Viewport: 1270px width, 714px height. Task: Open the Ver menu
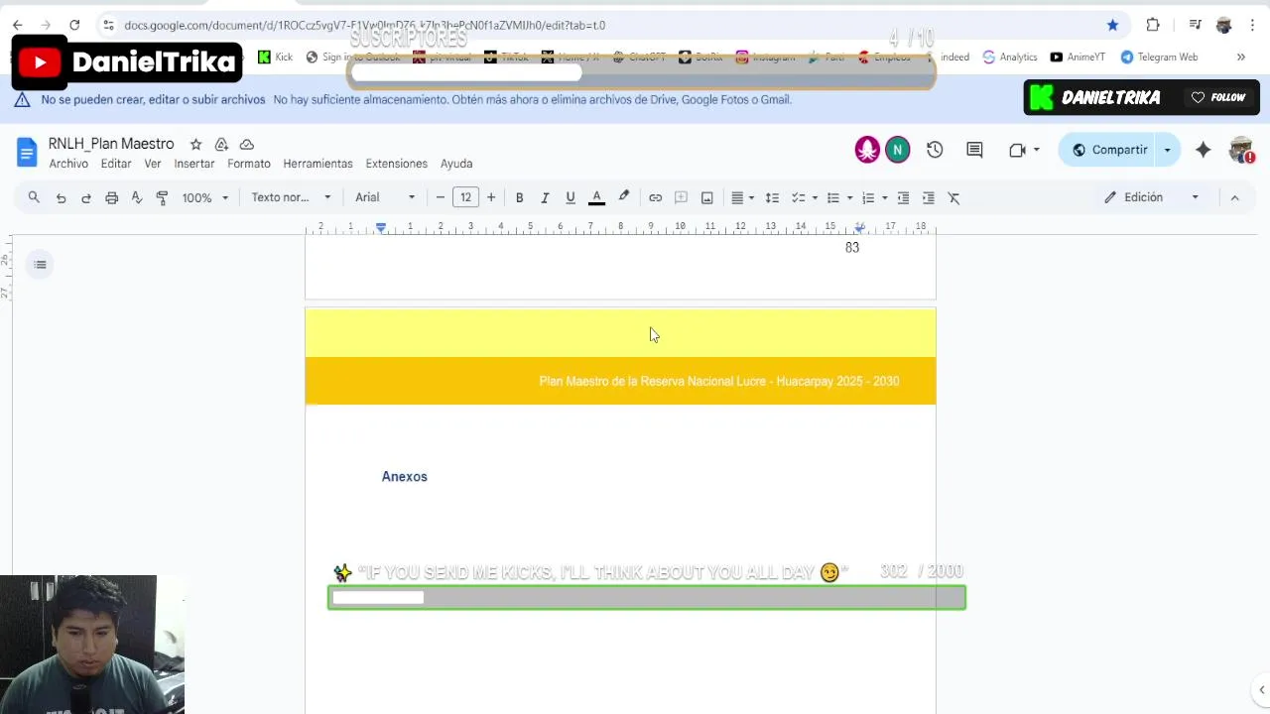(x=153, y=164)
